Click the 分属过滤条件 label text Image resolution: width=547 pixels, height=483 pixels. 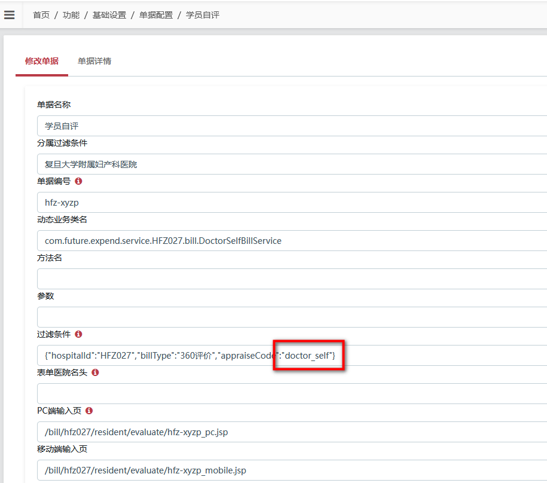click(62, 143)
